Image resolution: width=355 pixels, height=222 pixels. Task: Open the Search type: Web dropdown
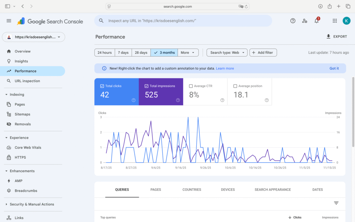tap(227, 53)
